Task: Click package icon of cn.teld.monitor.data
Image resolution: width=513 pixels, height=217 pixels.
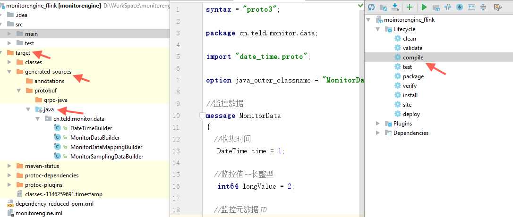Action: [x=48, y=118]
